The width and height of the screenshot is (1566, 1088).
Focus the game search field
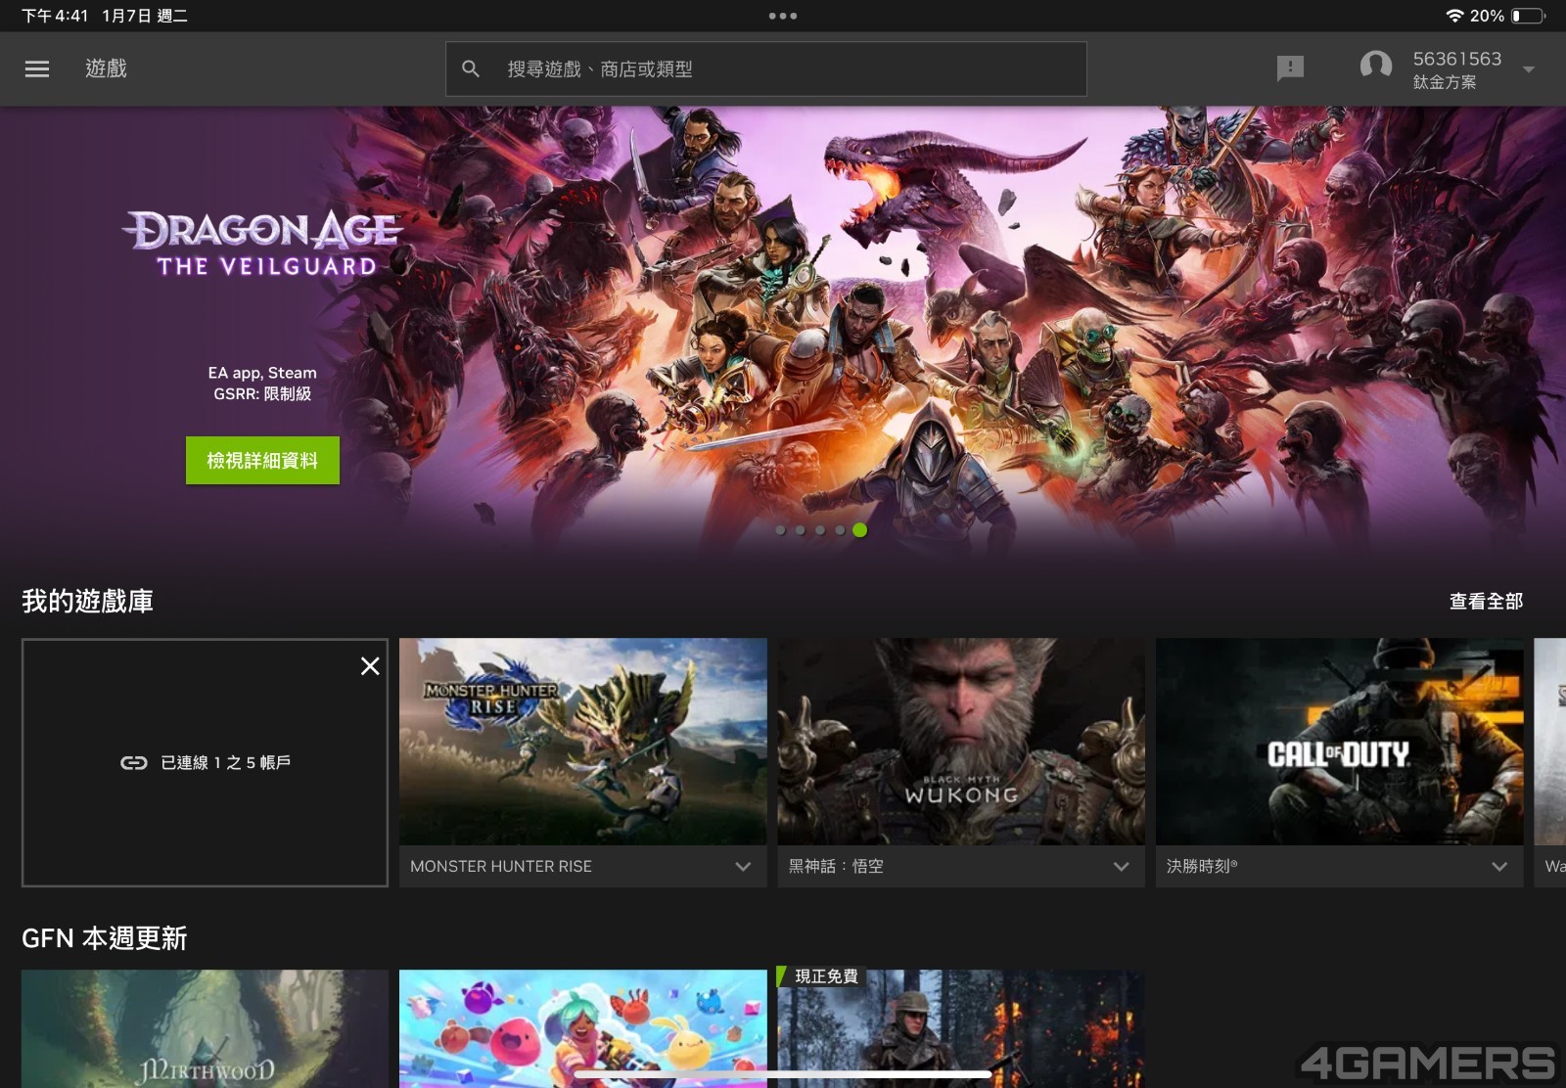pos(765,68)
